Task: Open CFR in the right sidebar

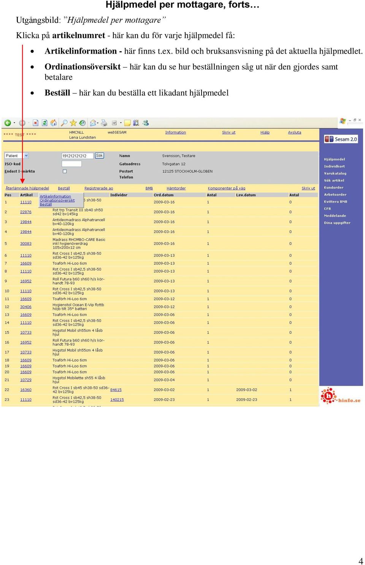Action: click(327, 209)
